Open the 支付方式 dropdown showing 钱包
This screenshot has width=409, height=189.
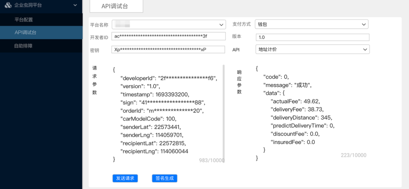[312, 24]
